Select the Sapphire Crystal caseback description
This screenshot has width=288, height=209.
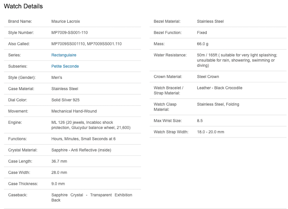92,197
